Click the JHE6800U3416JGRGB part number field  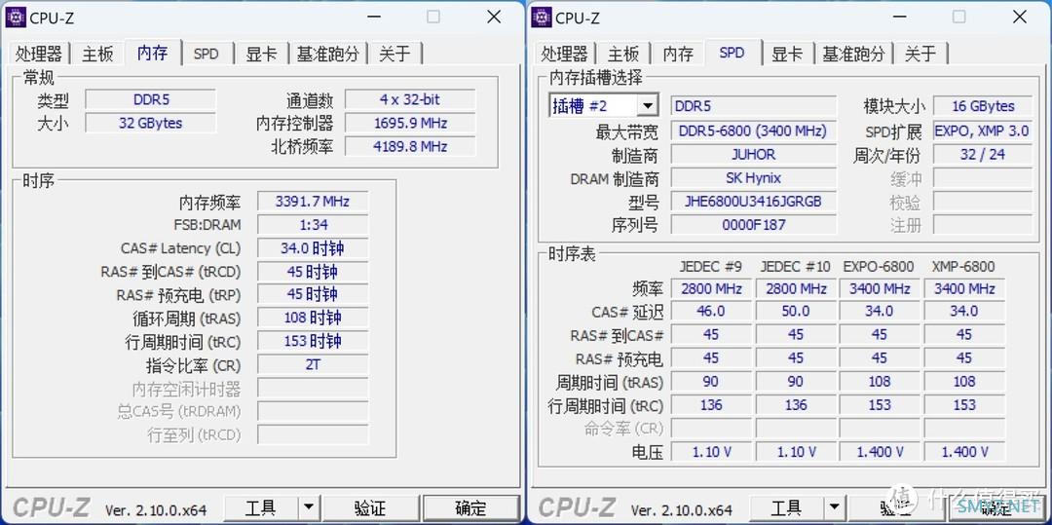753,202
